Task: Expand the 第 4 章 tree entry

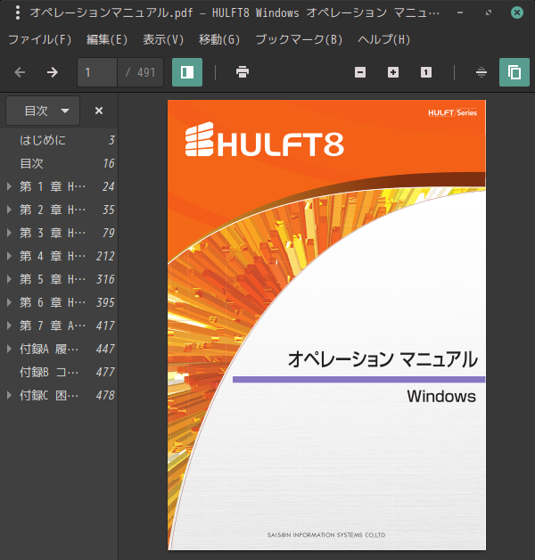Action: (x=9, y=256)
